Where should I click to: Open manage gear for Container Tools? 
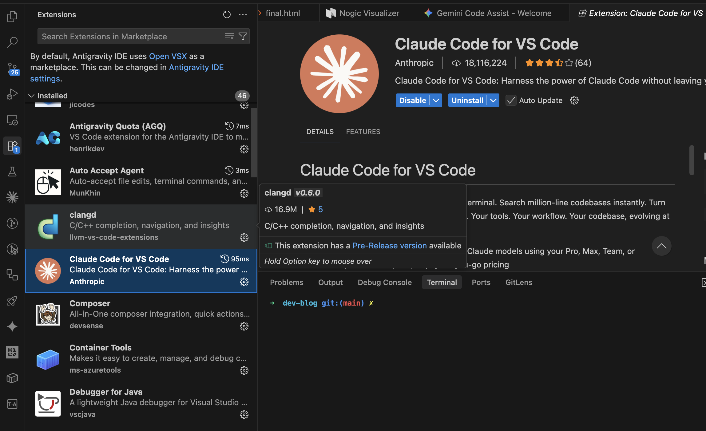click(244, 370)
